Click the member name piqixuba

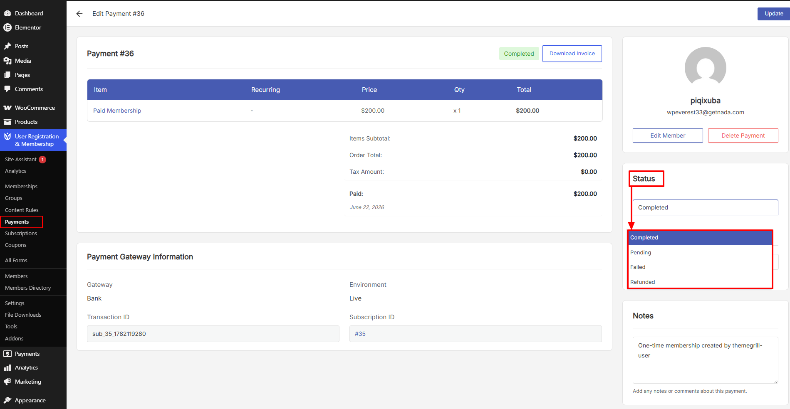tap(706, 101)
